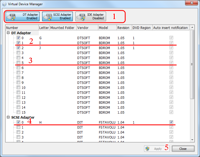The image size is (200, 157).
Task: Collapse the SCSI Adapter tree group
Action: pos(8,117)
